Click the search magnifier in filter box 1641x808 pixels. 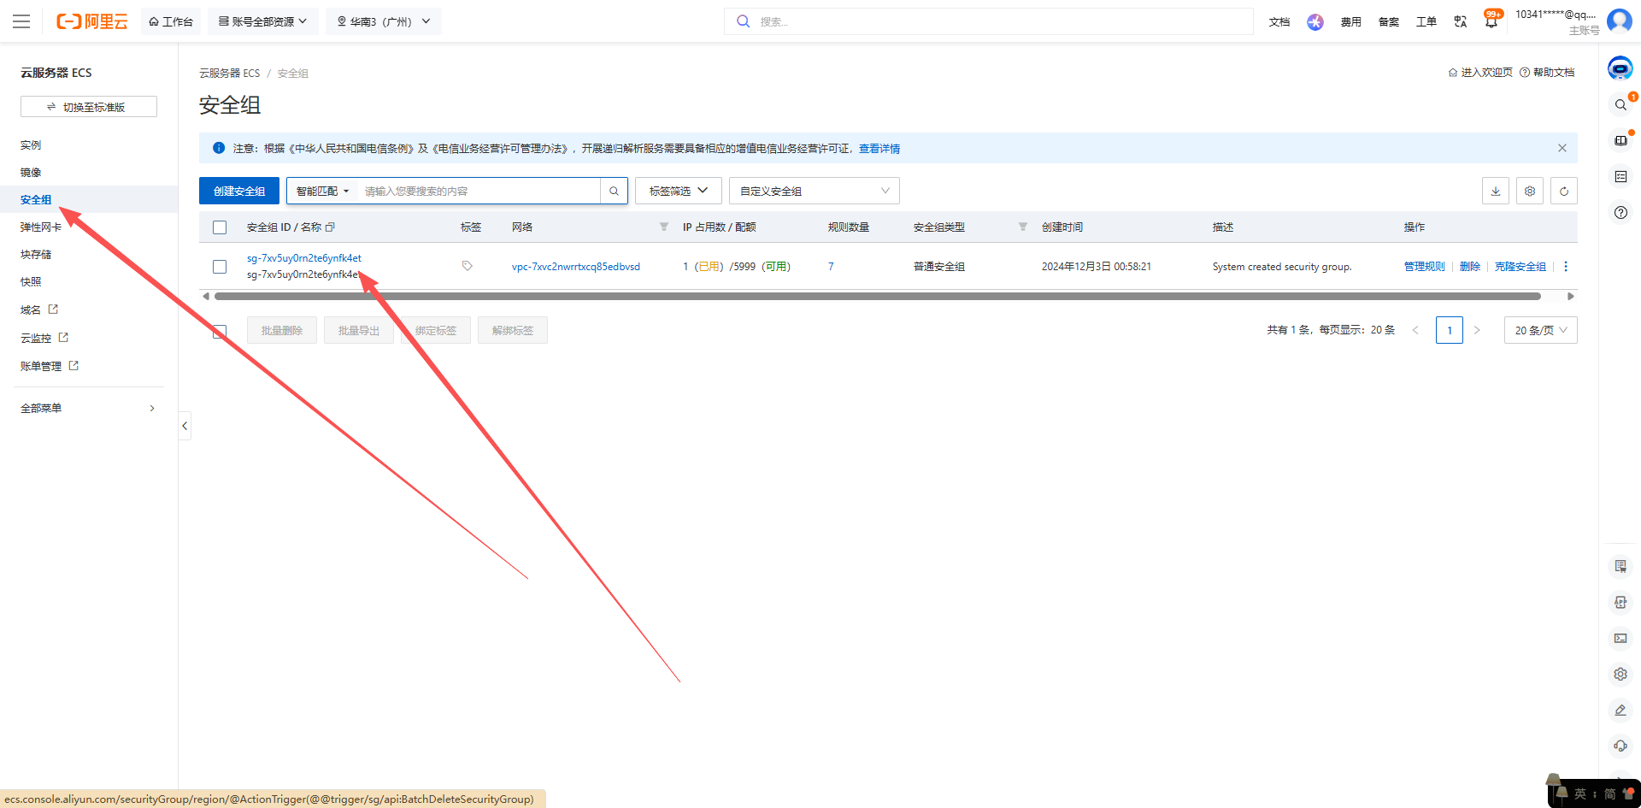614,191
